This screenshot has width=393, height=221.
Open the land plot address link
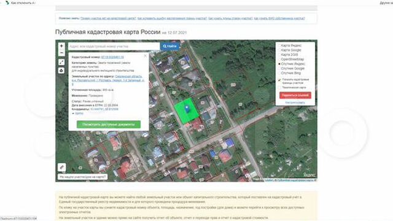point(108,80)
